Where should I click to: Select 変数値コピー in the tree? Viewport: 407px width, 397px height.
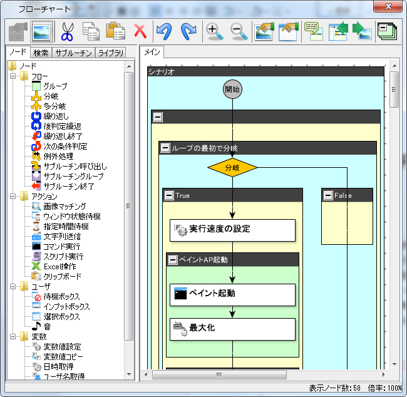(x=63, y=356)
